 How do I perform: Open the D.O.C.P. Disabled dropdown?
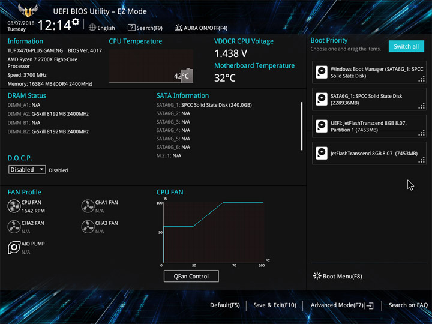click(27, 169)
